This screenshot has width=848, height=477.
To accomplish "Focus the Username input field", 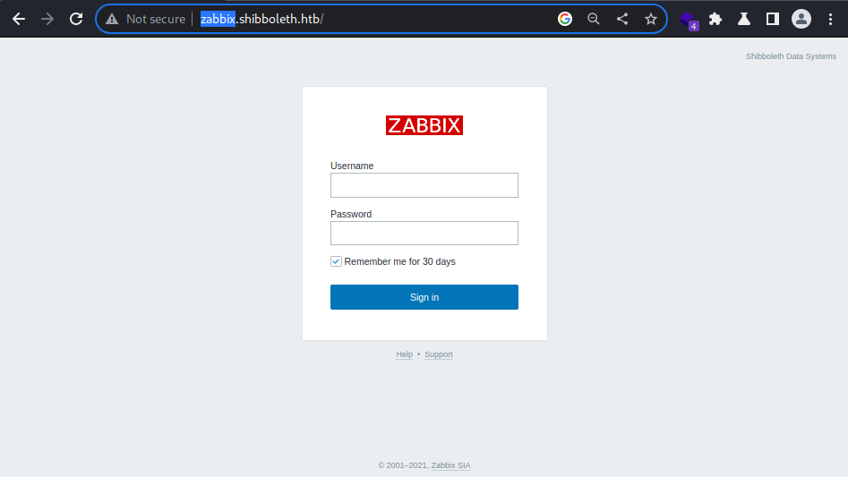I will [424, 185].
